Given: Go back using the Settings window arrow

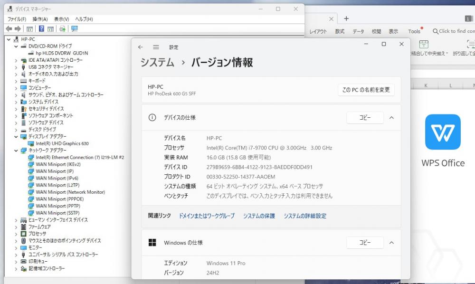Looking at the screenshot, I should coord(140,47).
